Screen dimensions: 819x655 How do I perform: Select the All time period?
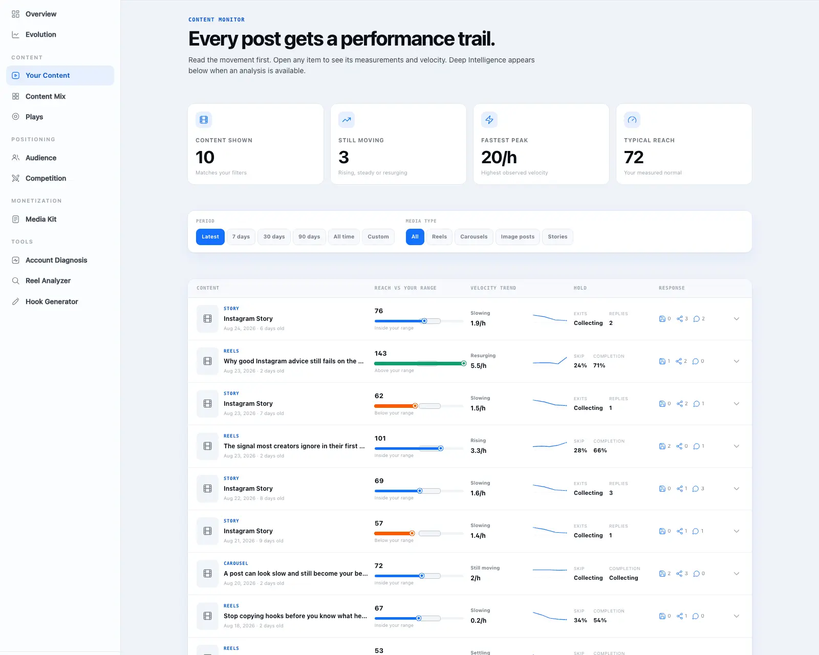[x=344, y=237]
